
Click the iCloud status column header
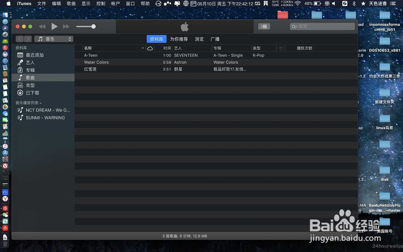pyautogui.click(x=150, y=48)
